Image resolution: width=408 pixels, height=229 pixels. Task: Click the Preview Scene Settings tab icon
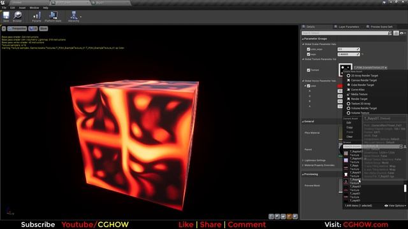click(368, 27)
